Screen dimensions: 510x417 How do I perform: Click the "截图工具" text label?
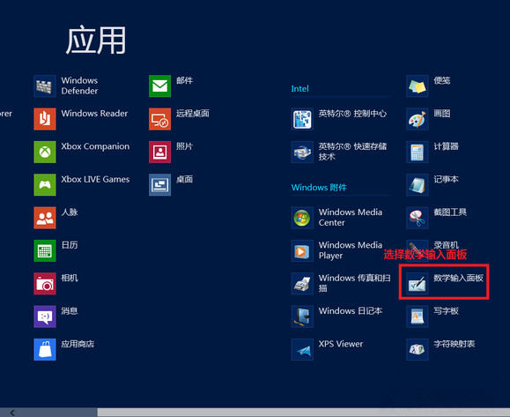pos(450,212)
